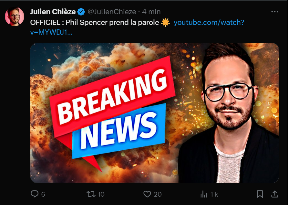
Task: Open the three-dot more options menu
Action: [274, 12]
